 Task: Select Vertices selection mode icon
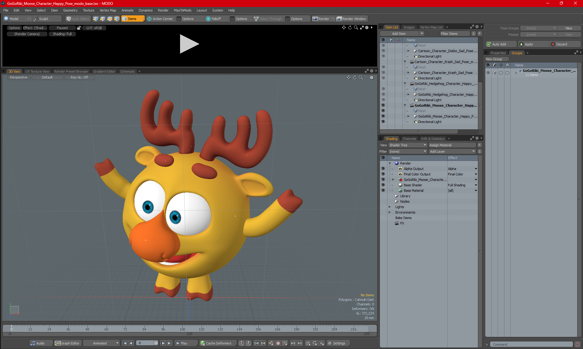pos(96,19)
